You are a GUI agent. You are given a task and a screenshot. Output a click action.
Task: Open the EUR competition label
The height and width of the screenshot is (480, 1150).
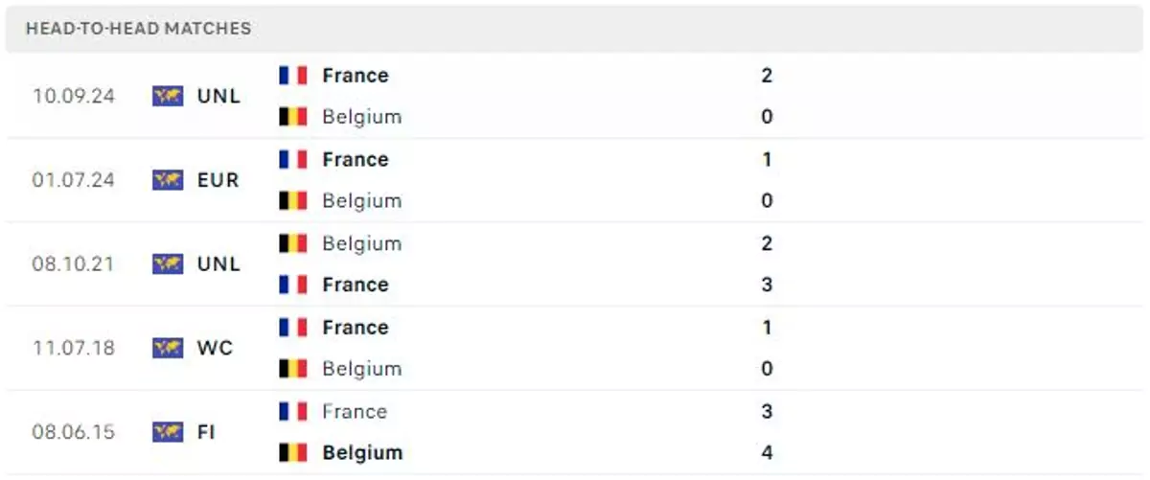[218, 180]
